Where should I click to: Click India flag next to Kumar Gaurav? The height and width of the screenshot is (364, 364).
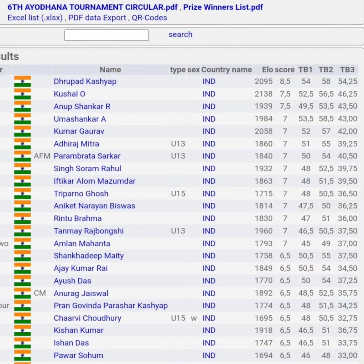point(22,131)
